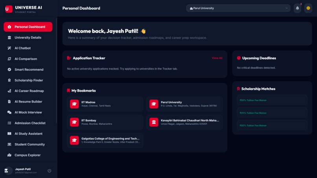
Task: Click the Scholarship Matches award icon
Action: point(238,89)
